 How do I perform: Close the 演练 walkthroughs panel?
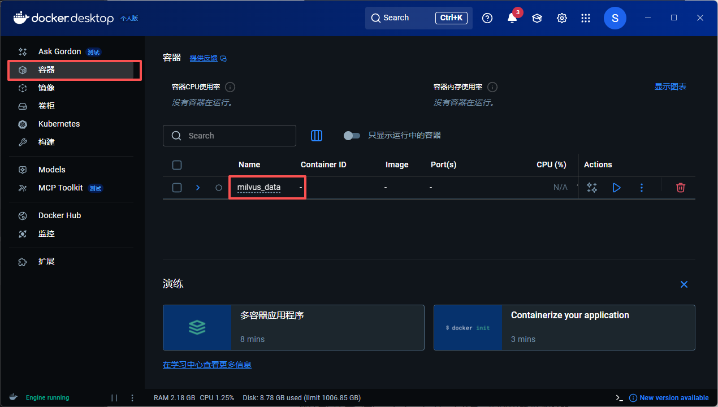(684, 284)
